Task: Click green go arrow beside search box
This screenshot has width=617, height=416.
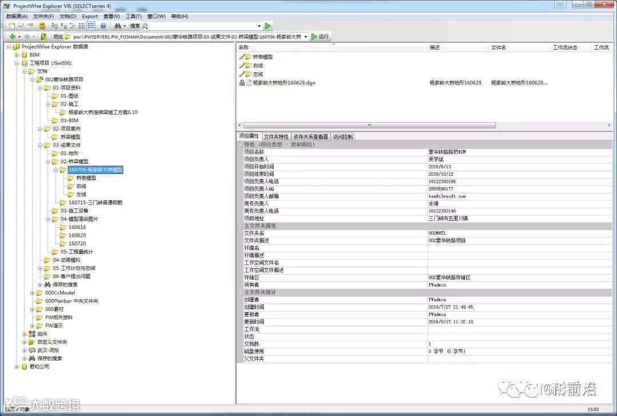Action: pos(268,26)
